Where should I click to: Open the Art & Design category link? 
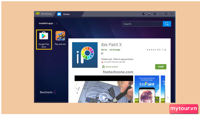pyautogui.click(x=115, y=50)
